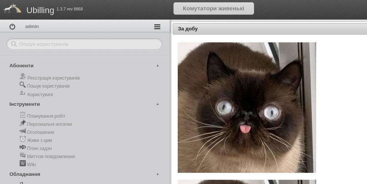Click the chat bubbles icon for Миттєві повідомлення
This screenshot has height=184, width=367.
tap(23, 155)
